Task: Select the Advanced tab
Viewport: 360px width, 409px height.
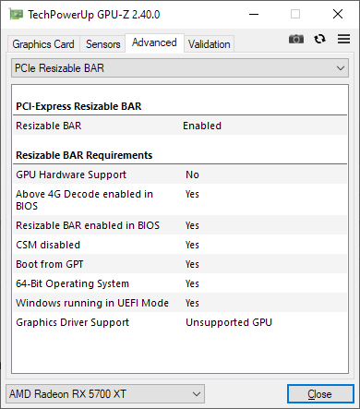Action: point(154,42)
